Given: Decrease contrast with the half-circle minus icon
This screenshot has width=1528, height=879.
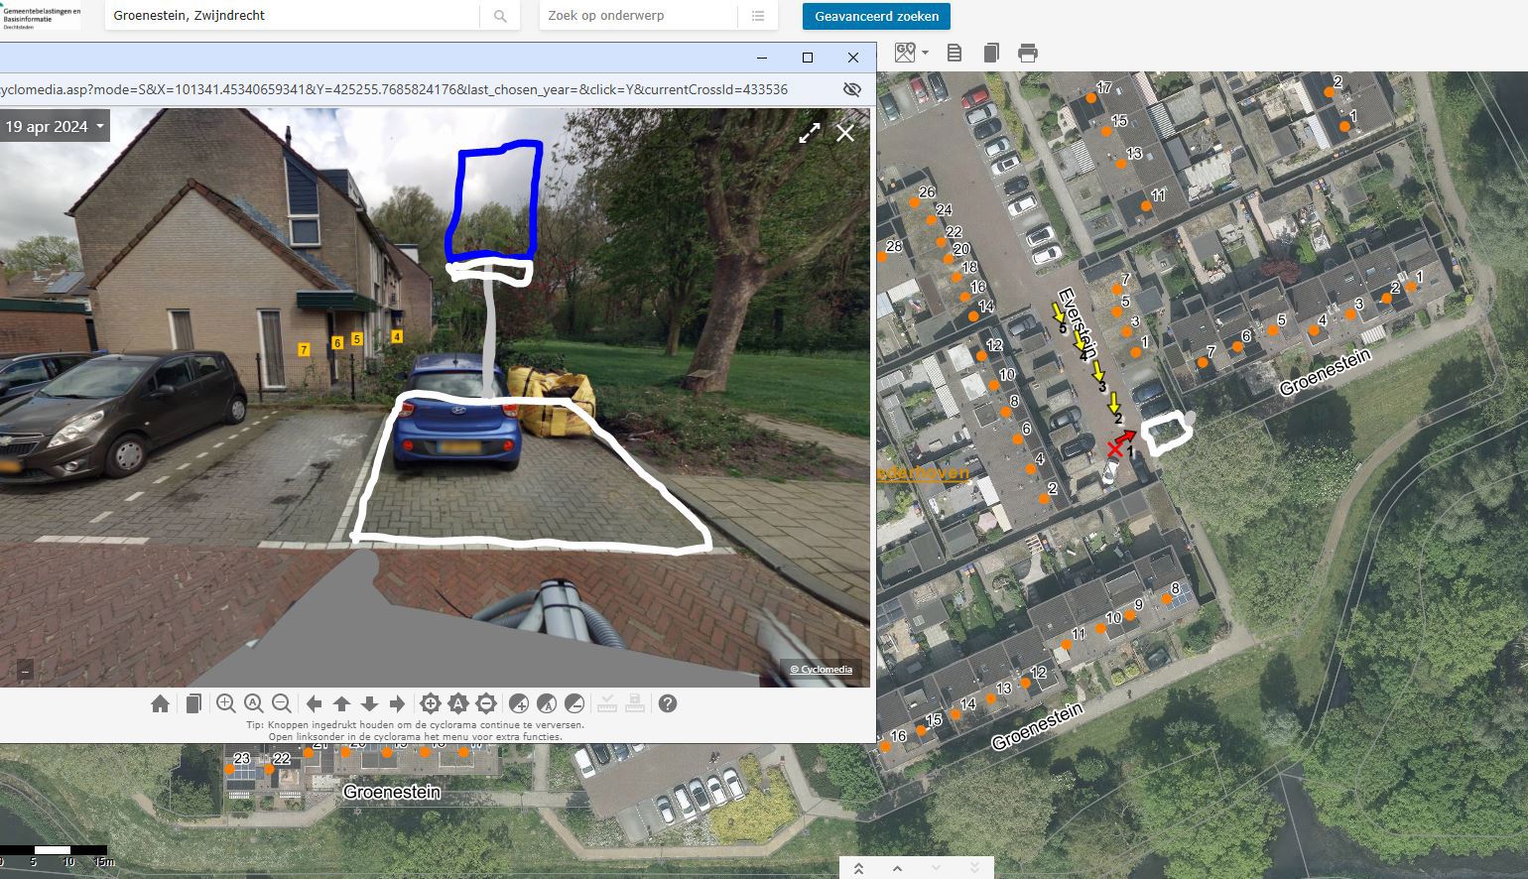Looking at the screenshot, I should coord(574,703).
